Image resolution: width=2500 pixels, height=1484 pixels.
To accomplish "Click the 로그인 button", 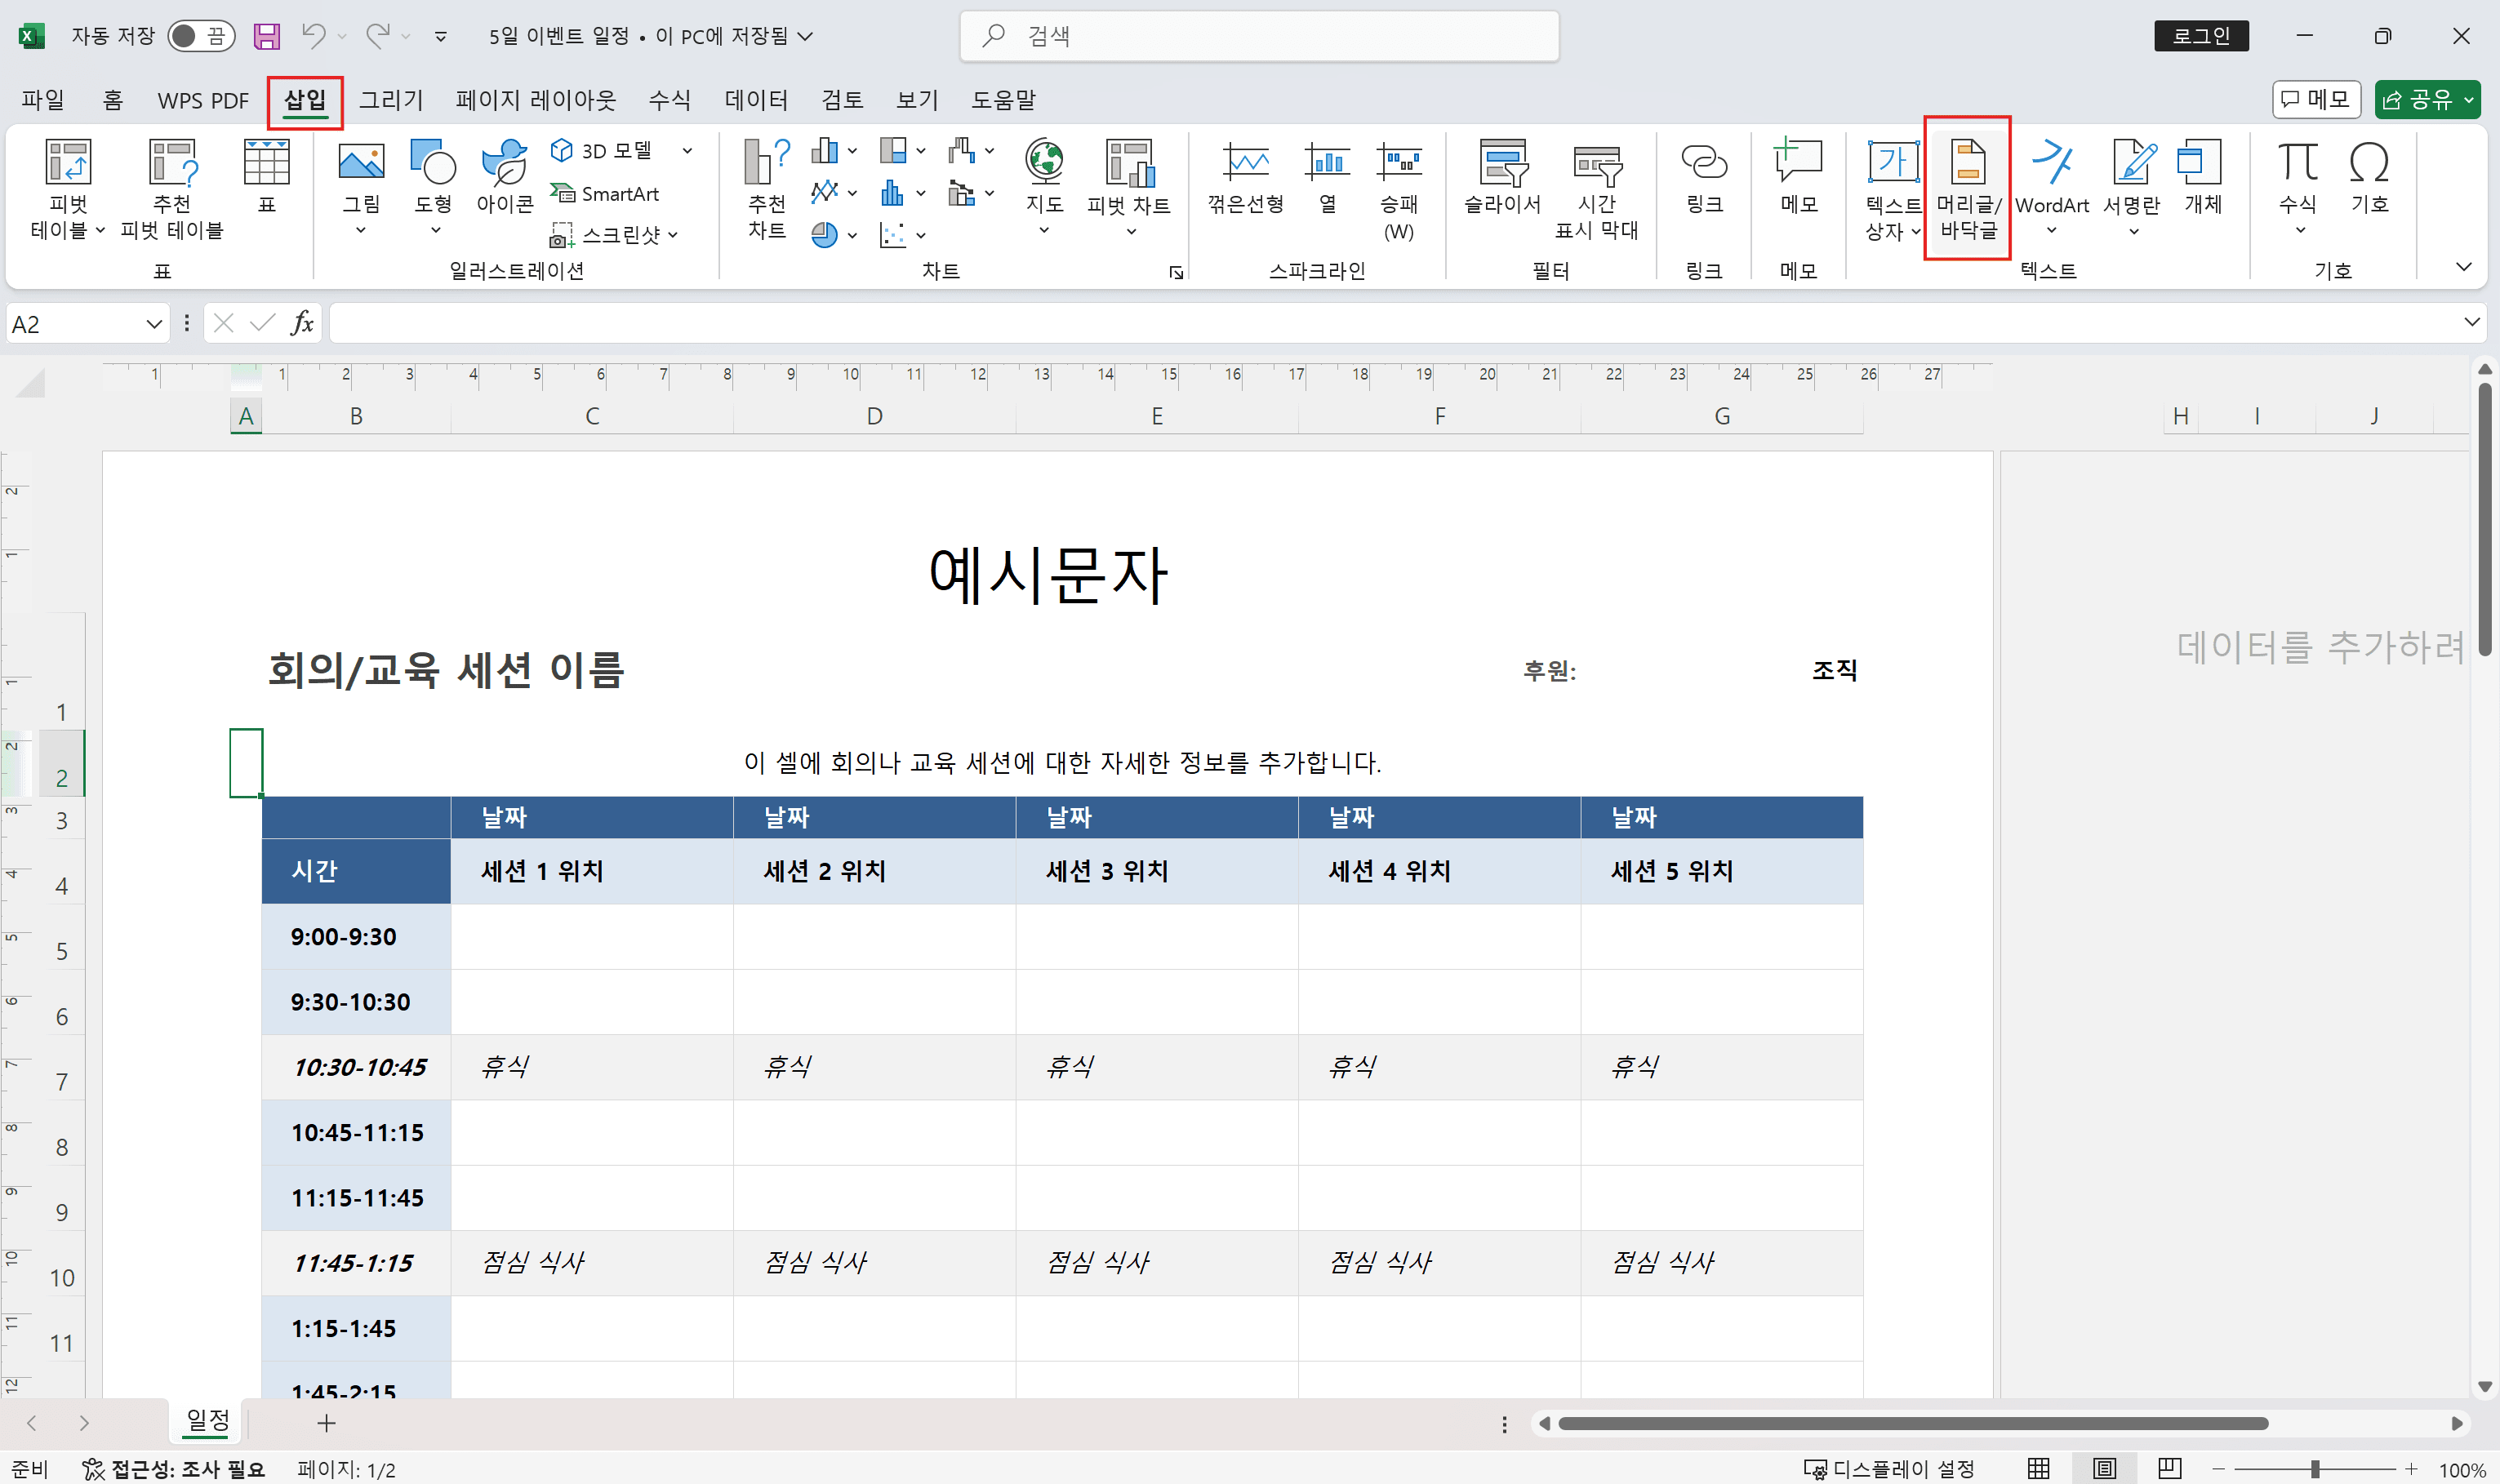I will (x=2202, y=35).
